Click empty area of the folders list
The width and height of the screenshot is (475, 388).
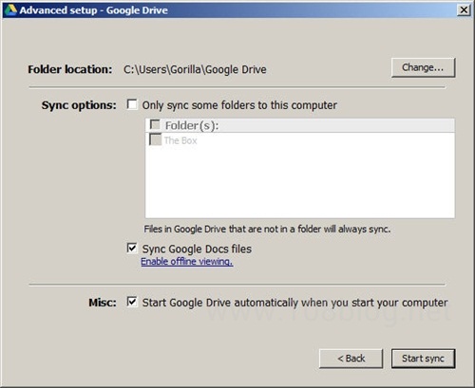(x=299, y=182)
